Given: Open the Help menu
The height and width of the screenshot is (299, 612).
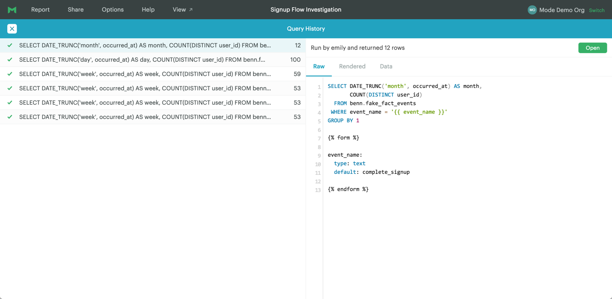Looking at the screenshot, I should click(148, 10).
